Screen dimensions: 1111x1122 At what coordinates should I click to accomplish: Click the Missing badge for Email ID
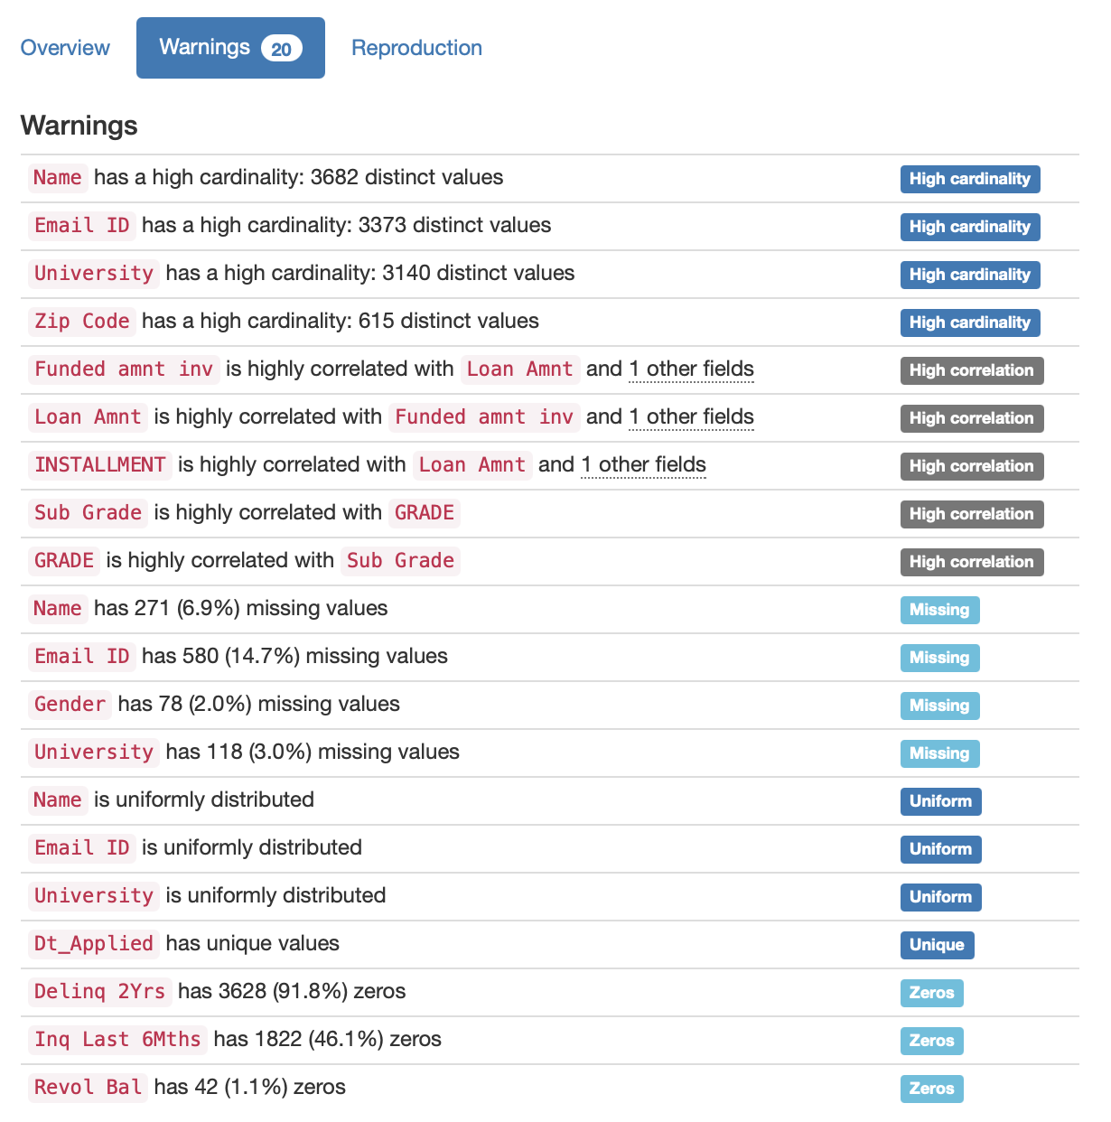939,658
